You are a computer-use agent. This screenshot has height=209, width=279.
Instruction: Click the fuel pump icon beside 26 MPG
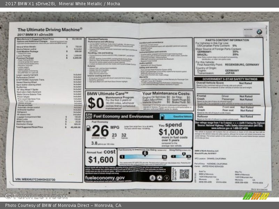coord(89,128)
